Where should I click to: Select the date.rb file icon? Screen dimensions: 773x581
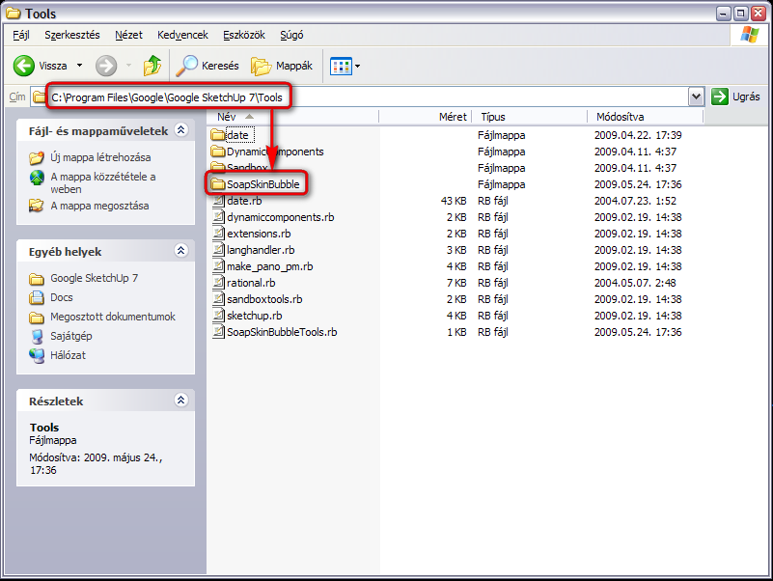point(218,201)
